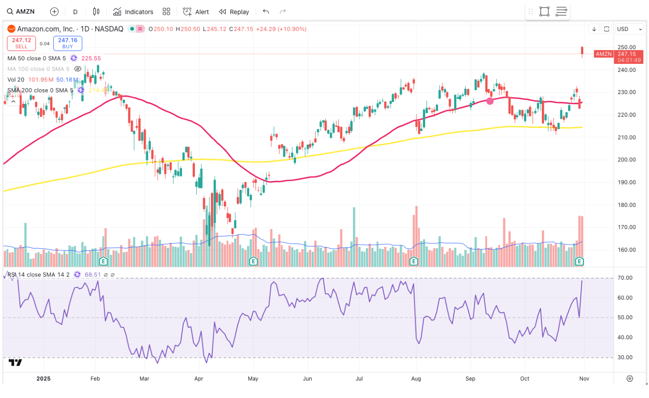Create a new Alert
This screenshot has height=398, width=649.
pyautogui.click(x=196, y=11)
